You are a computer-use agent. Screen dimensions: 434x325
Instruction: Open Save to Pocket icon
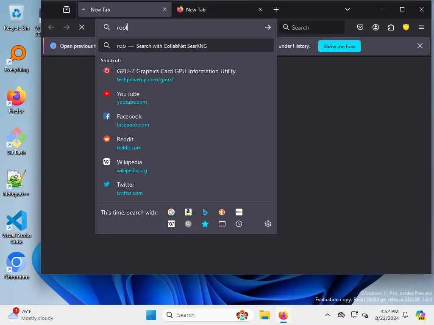point(360,27)
